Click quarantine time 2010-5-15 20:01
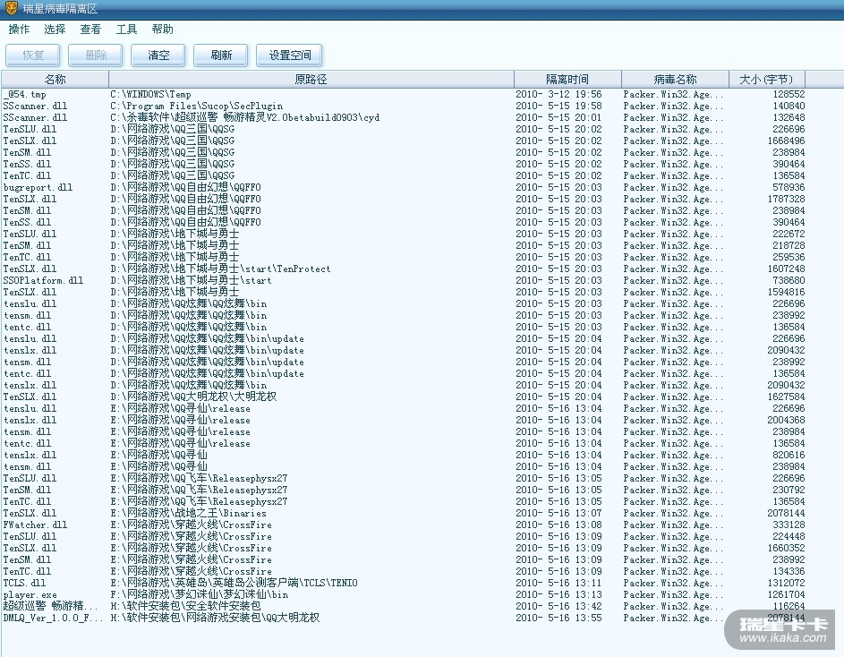 pos(558,117)
